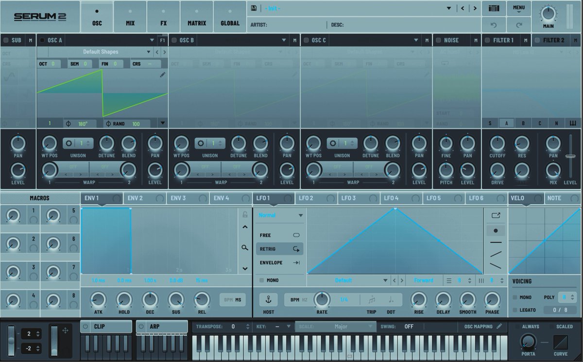Click the envelope lock icon
Screen dimensions: 583x362
click(245, 214)
